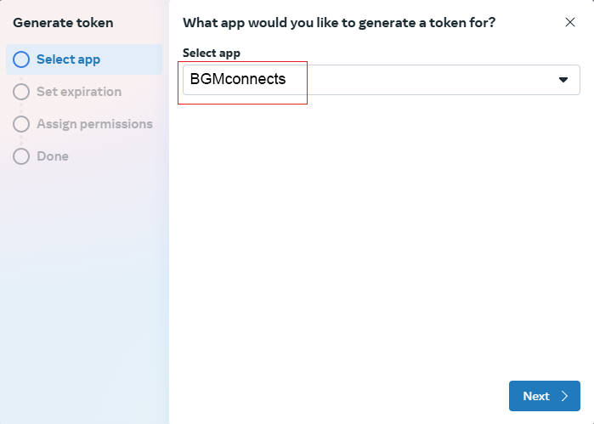Click the Assign permissions step circle icon
The height and width of the screenshot is (424, 594).
coord(21,124)
